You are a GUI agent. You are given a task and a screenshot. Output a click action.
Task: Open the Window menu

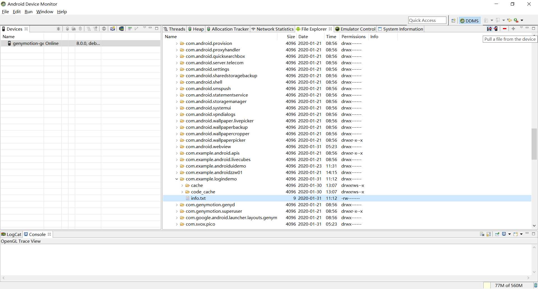tap(45, 12)
